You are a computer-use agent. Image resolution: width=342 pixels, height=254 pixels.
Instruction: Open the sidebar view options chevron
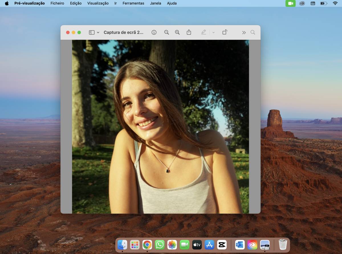[x=98, y=32]
